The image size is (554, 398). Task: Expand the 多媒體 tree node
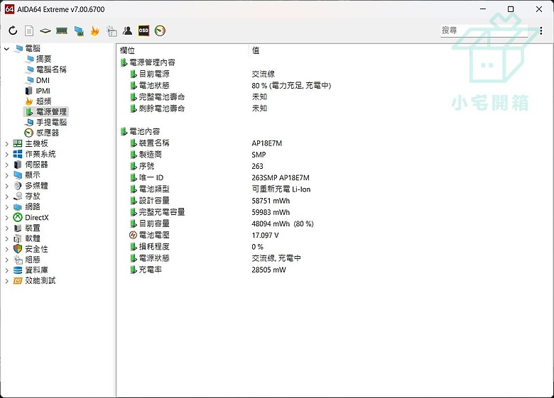[6, 186]
